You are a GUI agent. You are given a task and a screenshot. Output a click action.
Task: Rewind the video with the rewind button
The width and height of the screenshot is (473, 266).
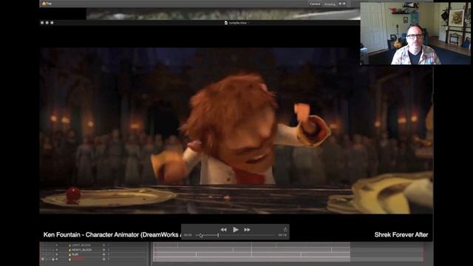coord(223,230)
